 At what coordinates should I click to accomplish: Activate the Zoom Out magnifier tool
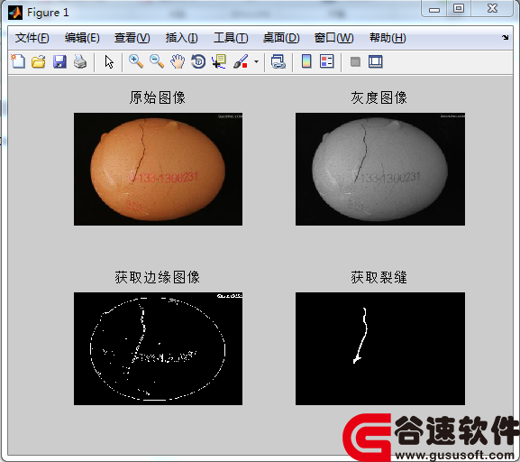pyautogui.click(x=157, y=61)
